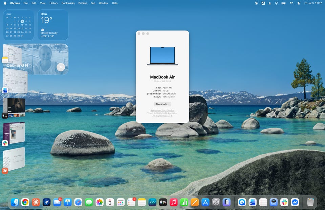The height and width of the screenshot is (210, 325).
Task: Click the More Info... button
Action: point(162,104)
